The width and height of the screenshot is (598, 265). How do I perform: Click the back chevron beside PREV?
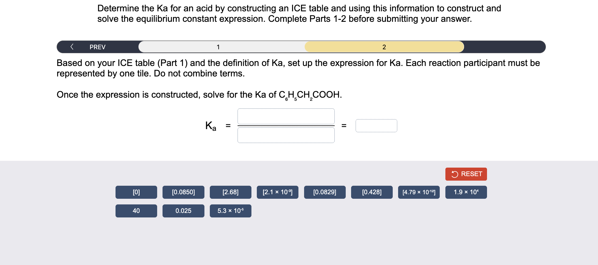(x=72, y=47)
